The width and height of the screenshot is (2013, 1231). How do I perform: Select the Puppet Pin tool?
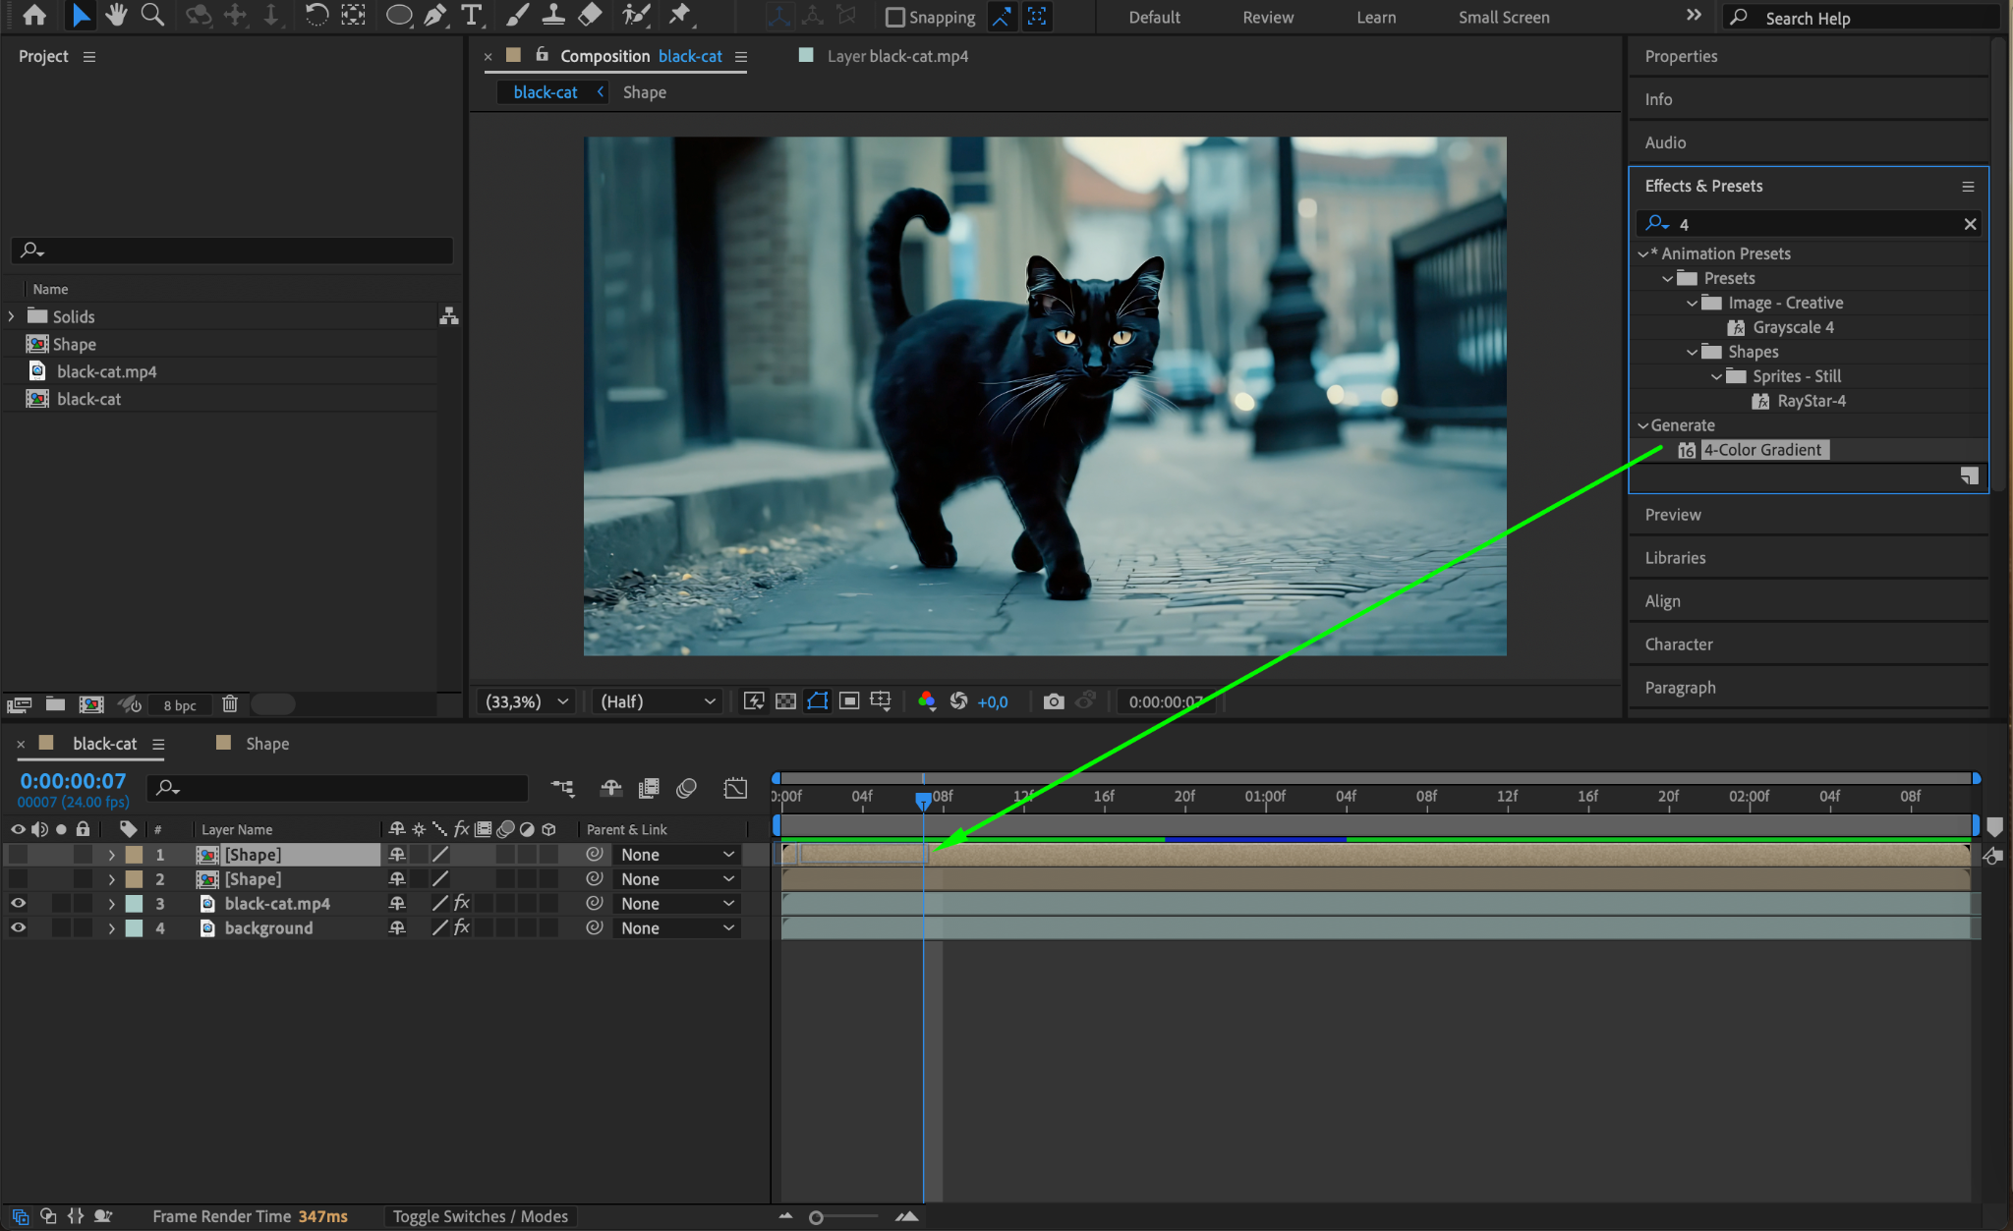[x=679, y=15]
